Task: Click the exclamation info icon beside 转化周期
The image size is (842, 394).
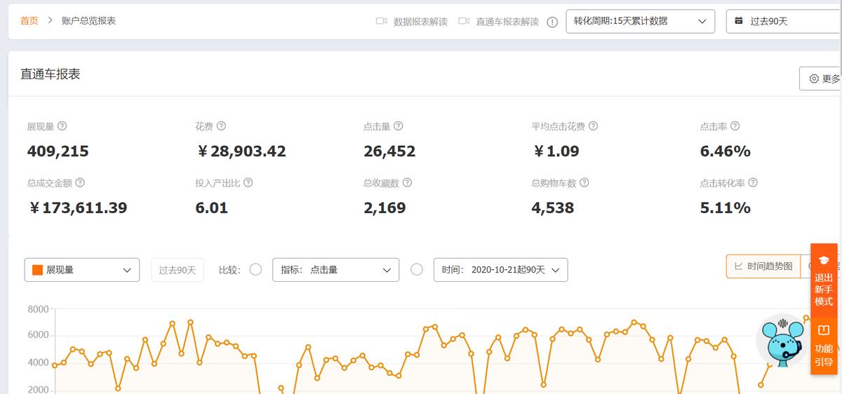Action: click(552, 22)
